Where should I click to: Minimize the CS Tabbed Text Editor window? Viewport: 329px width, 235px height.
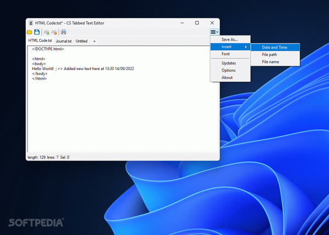point(182,23)
